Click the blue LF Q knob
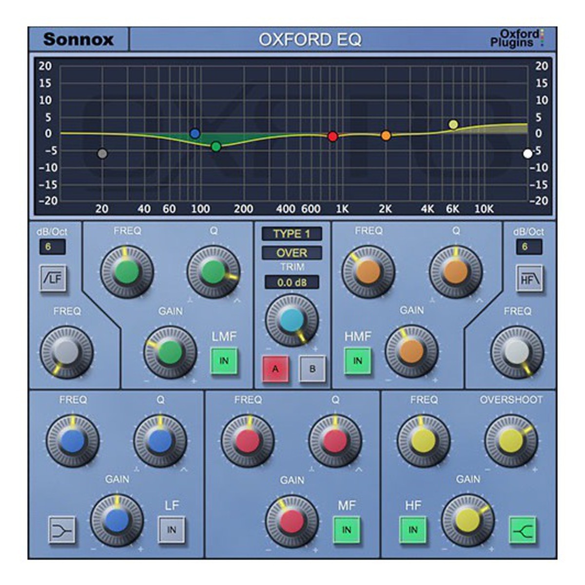Viewport: 585px width, 585px height. (x=160, y=441)
